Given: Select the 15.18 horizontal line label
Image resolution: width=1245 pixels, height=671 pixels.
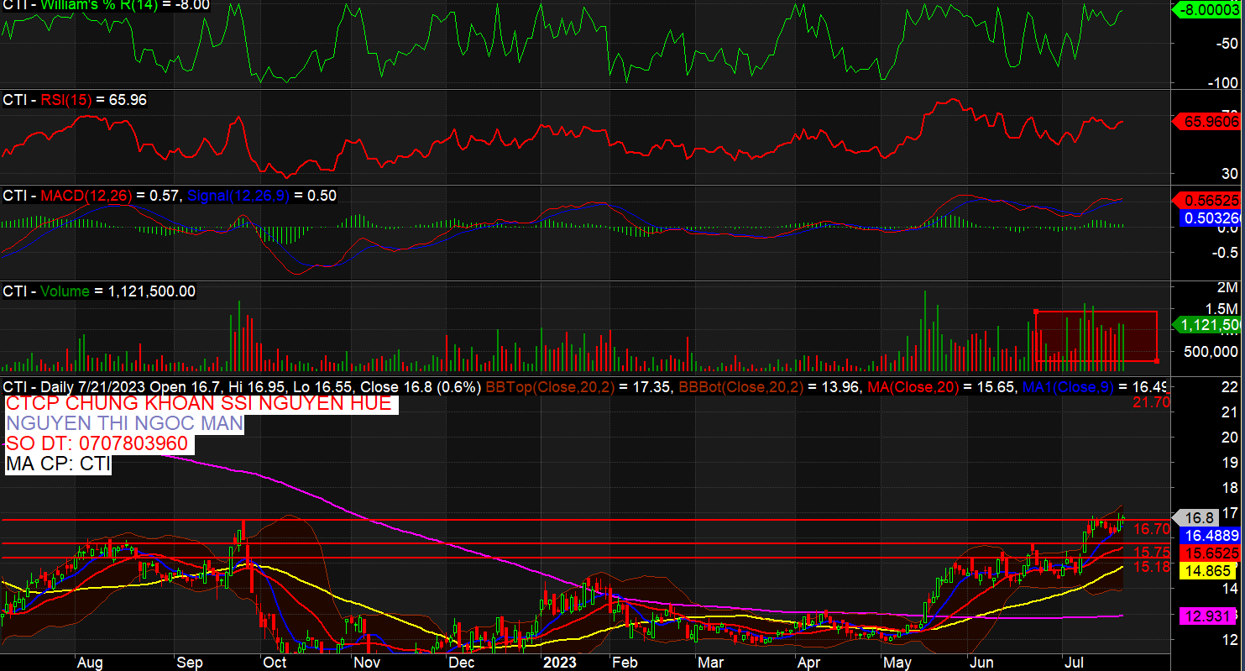Looking at the screenshot, I should click(x=1151, y=568).
